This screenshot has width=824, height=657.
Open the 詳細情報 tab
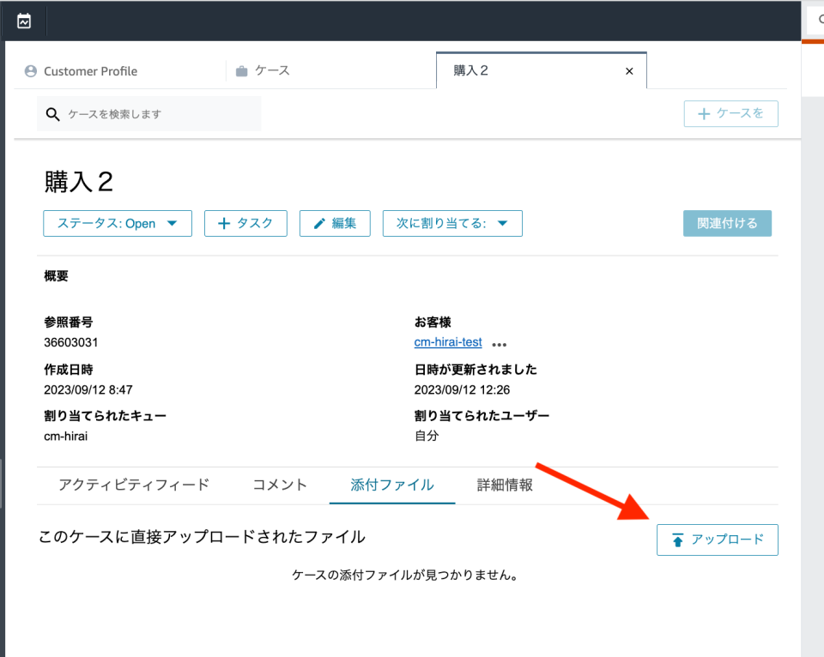pos(505,485)
